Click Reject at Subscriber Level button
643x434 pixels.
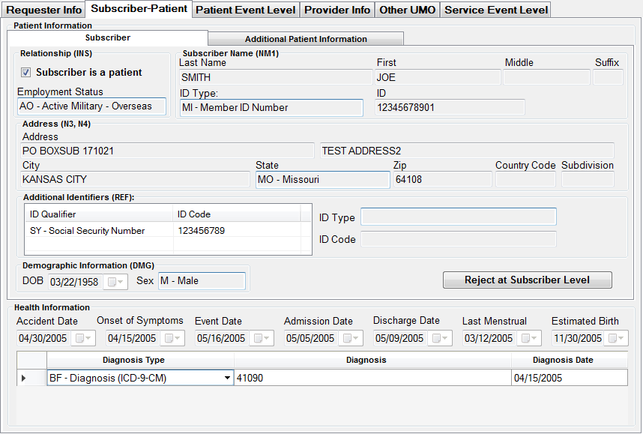pyautogui.click(x=527, y=280)
